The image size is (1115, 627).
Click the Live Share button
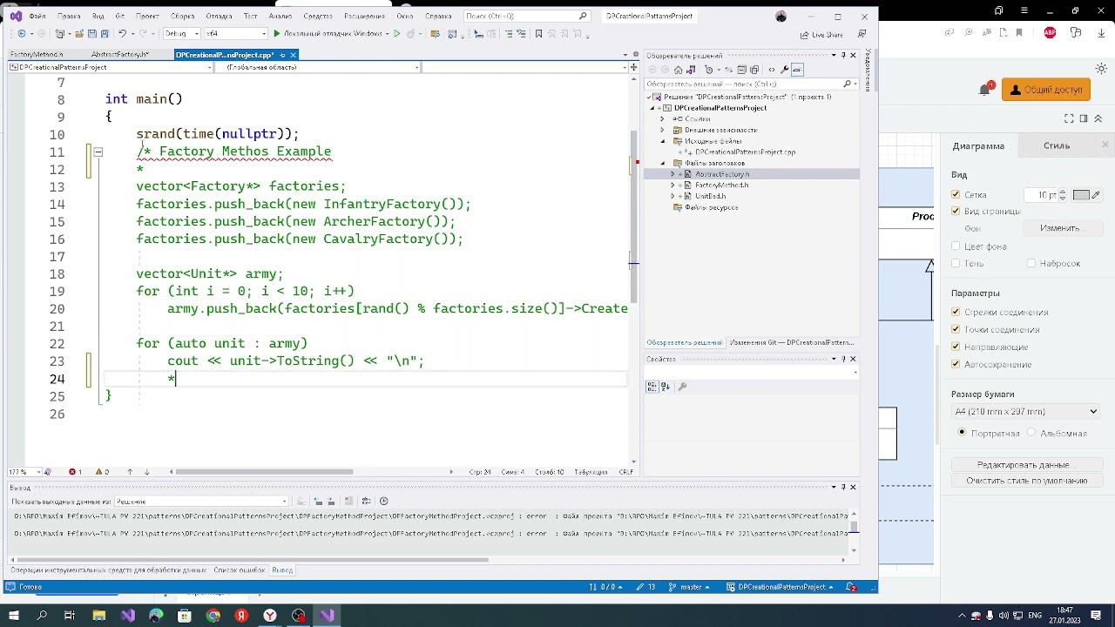click(821, 35)
